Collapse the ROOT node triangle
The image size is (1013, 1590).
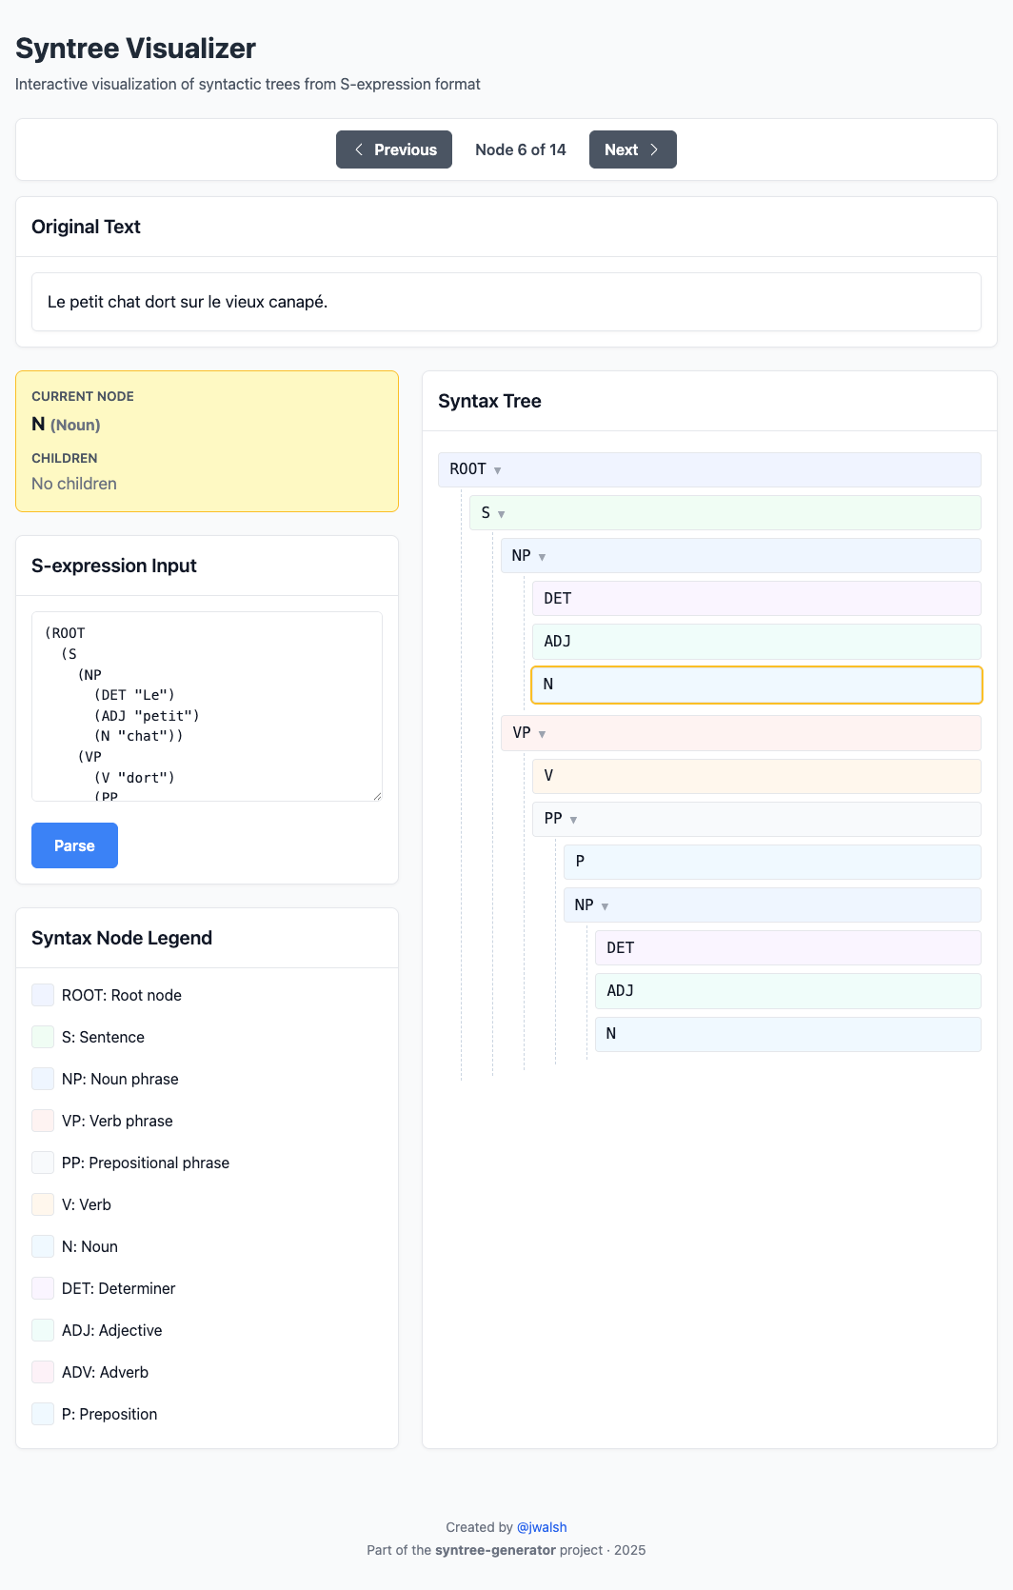pyautogui.click(x=498, y=470)
